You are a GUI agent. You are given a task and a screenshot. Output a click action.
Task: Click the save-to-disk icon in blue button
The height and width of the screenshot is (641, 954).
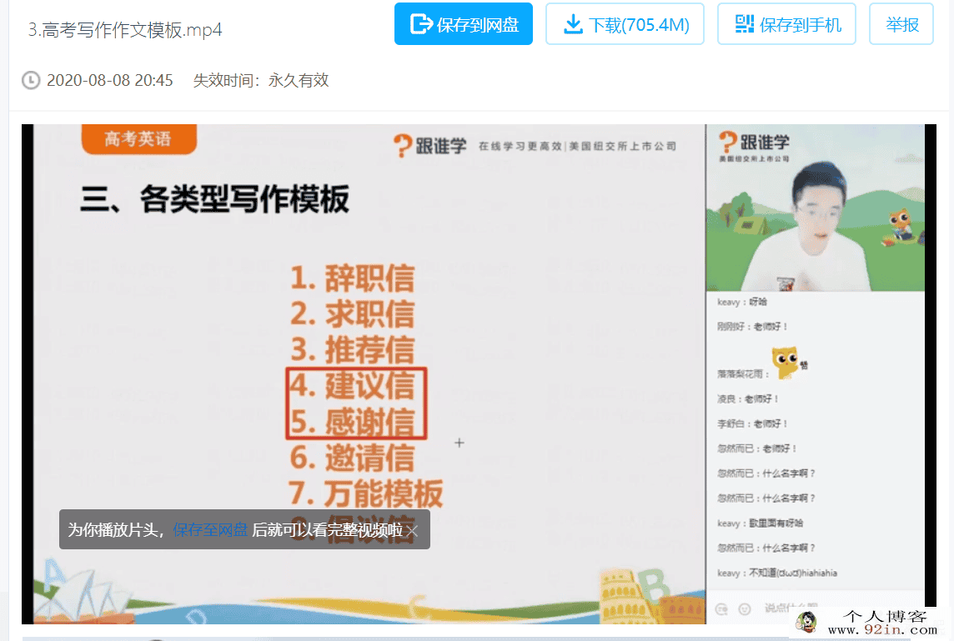point(421,24)
